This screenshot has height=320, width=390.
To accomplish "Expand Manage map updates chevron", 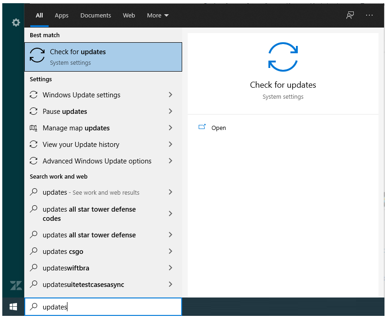I will [170, 128].
